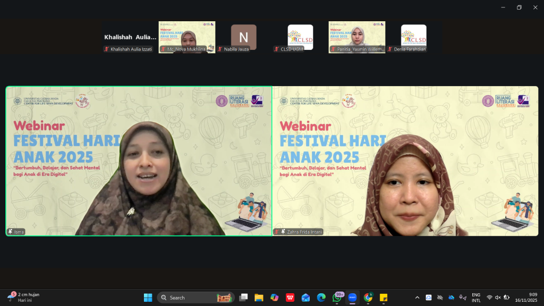
Task: Switch the ENG INTL input language
Action: tap(476, 297)
